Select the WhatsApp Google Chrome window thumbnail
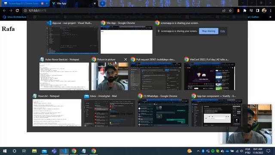Screen dimensions: 275x155 163,113
